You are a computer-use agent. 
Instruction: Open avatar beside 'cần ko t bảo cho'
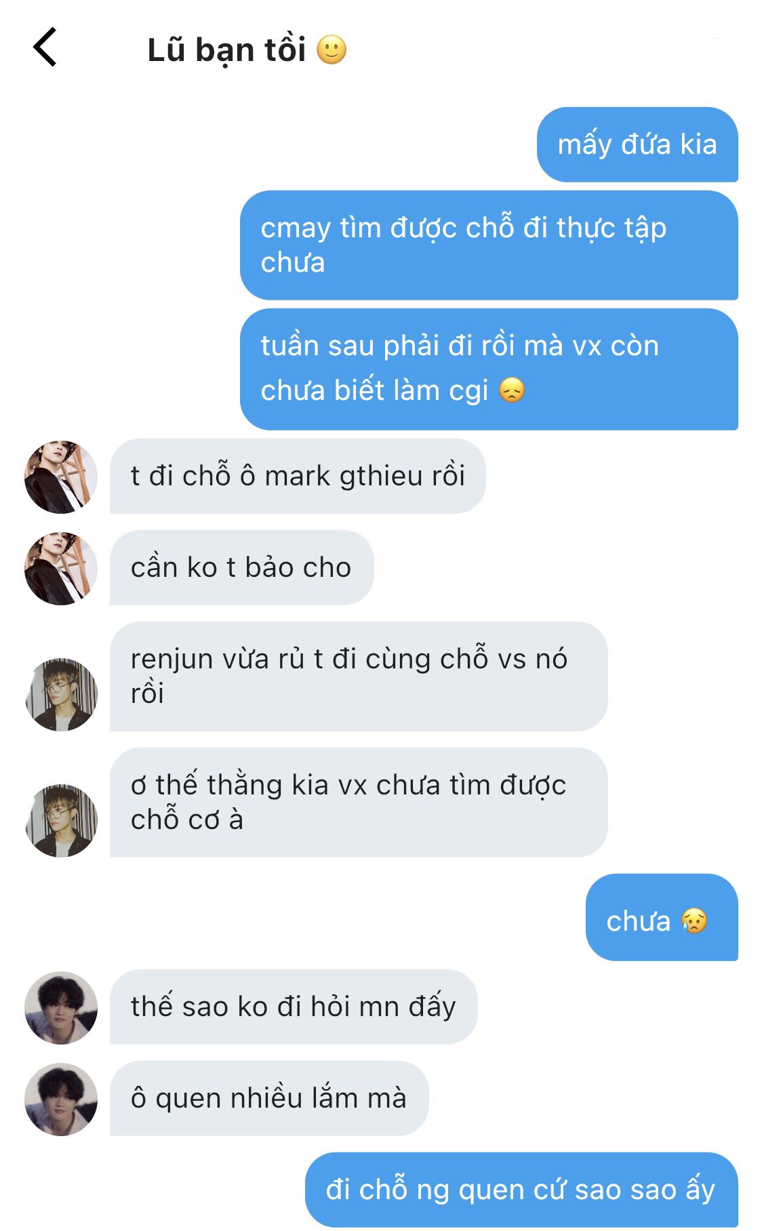tap(61, 568)
